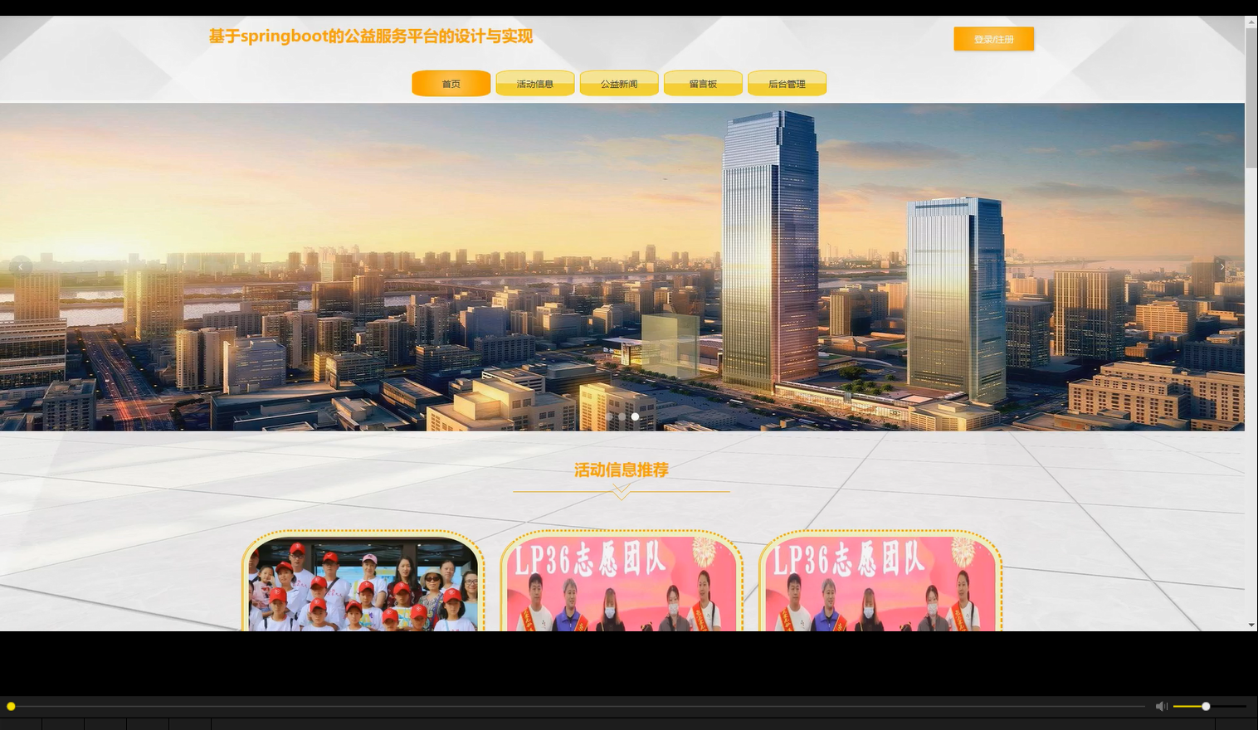Screen dimensions: 1258x730
Task: Open the 公益新闻 tab
Action: 619,84
